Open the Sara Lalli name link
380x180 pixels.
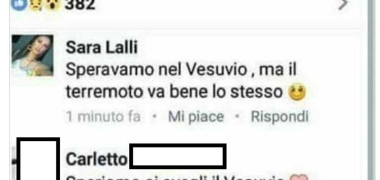(x=102, y=47)
